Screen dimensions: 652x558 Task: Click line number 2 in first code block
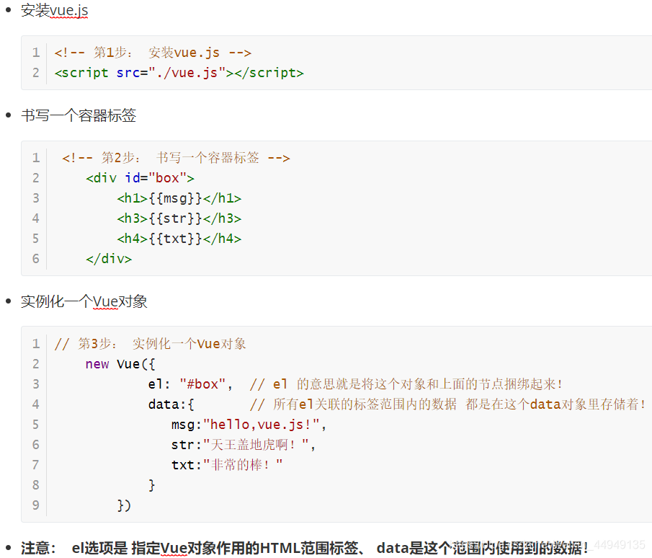click(35, 72)
